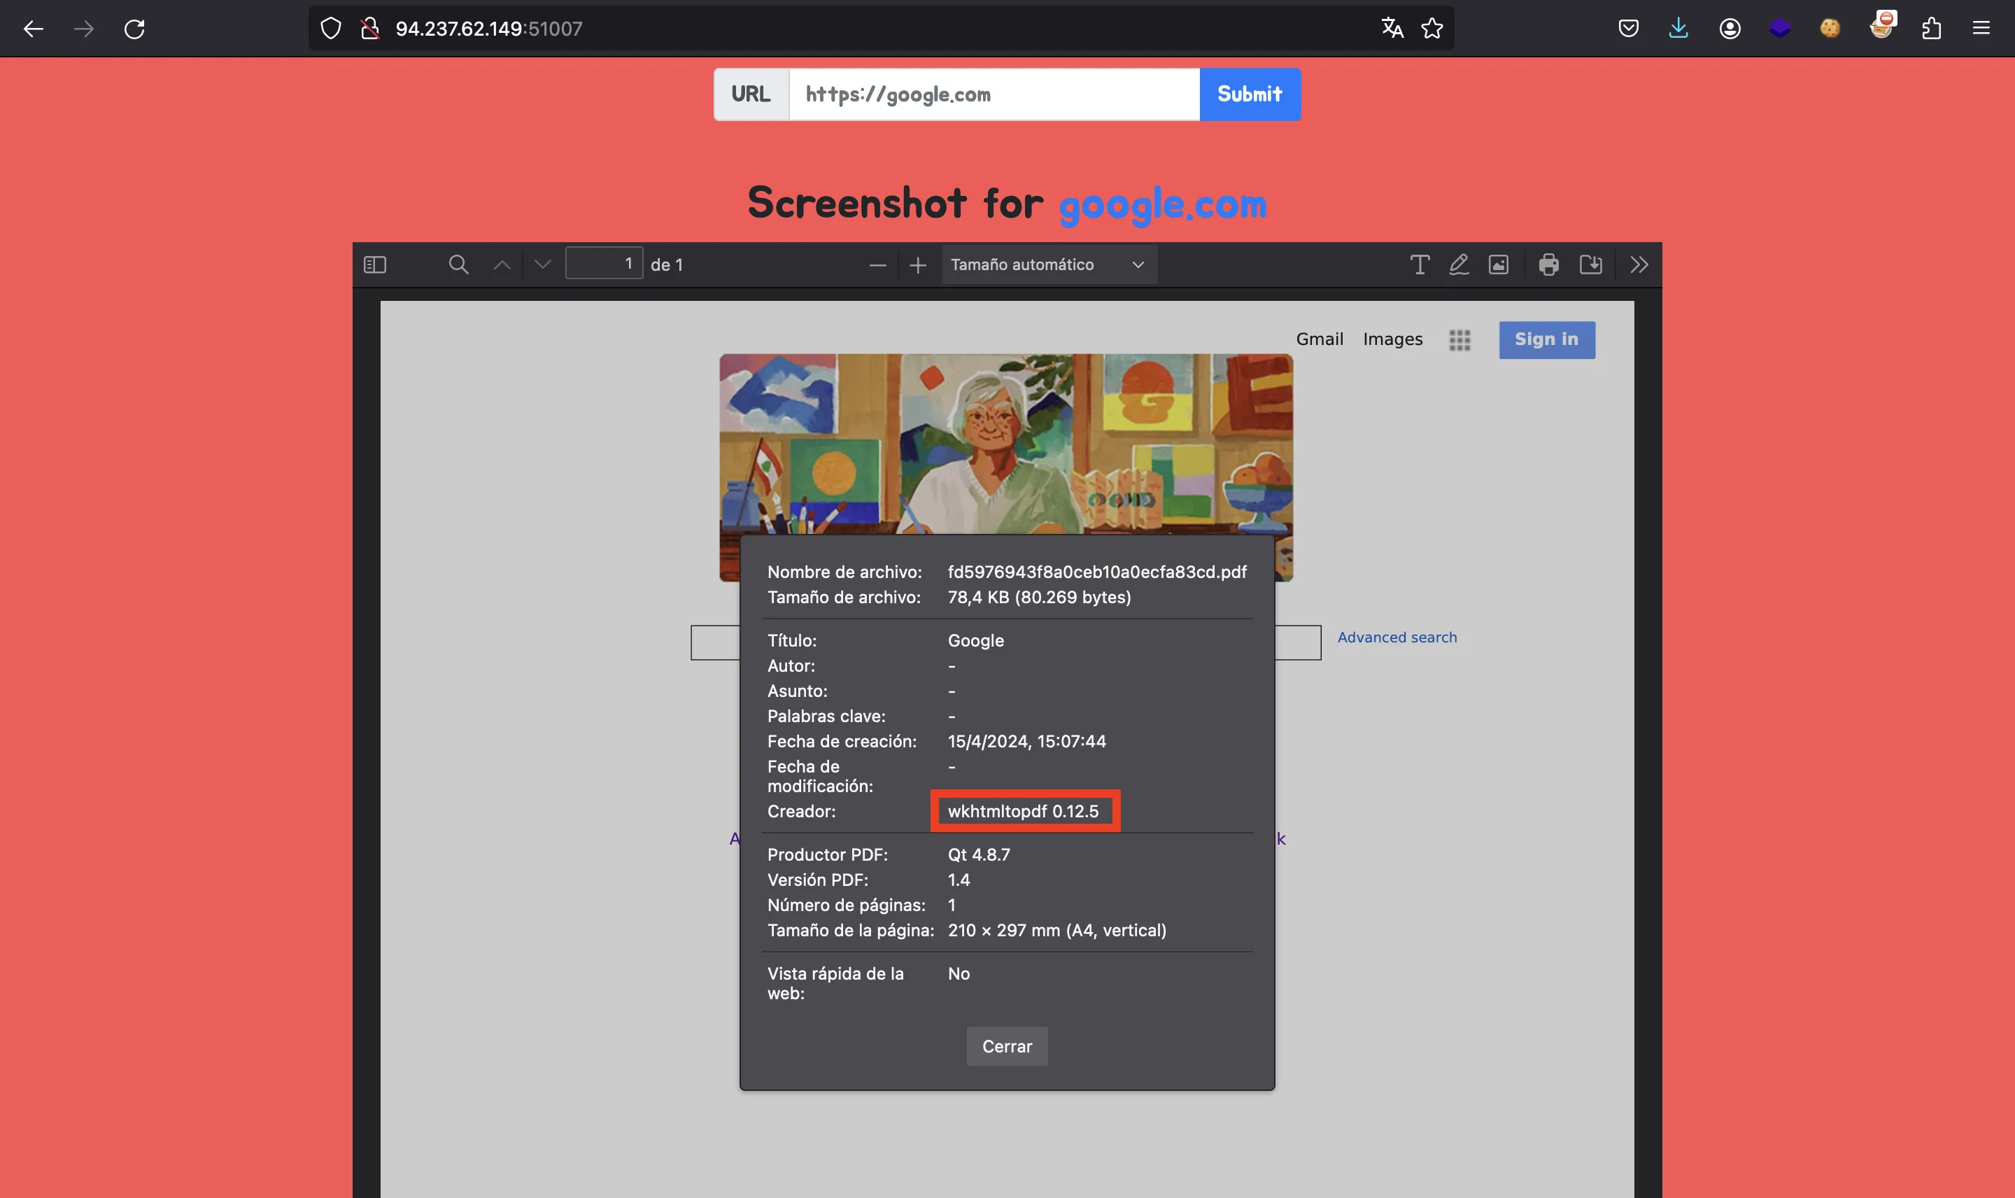Search in the PDF document
This screenshot has width=2015, height=1198.
(x=458, y=265)
